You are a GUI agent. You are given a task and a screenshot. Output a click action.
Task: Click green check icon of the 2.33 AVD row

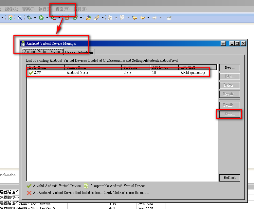pos(31,73)
